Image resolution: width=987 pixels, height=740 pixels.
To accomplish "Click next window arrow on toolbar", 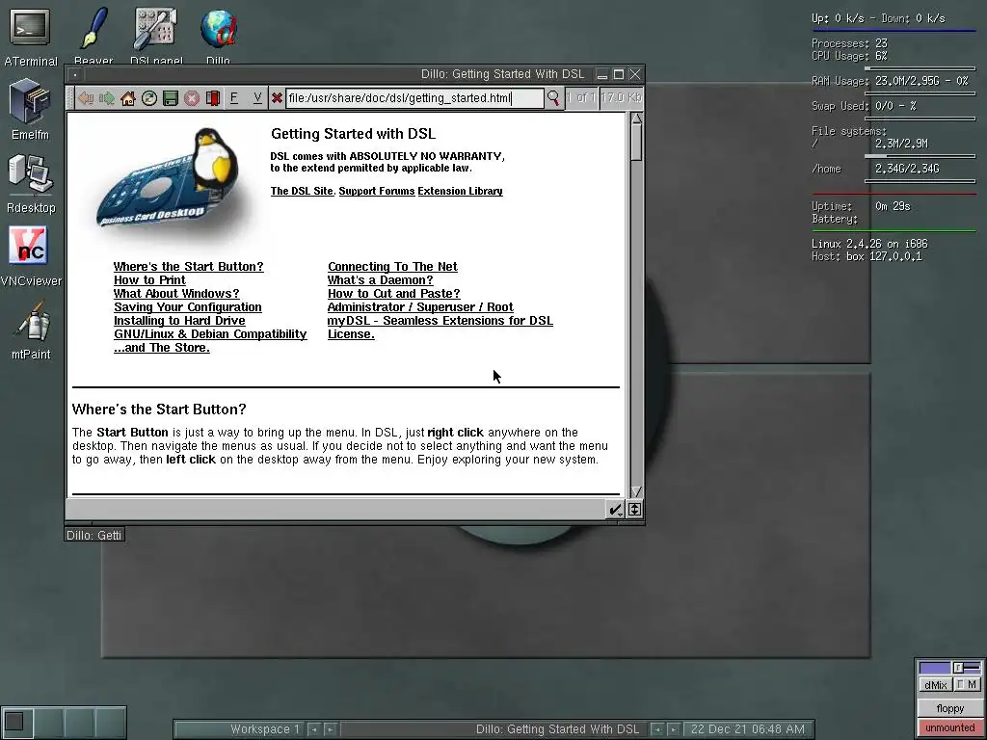I will pyautogui.click(x=674, y=729).
